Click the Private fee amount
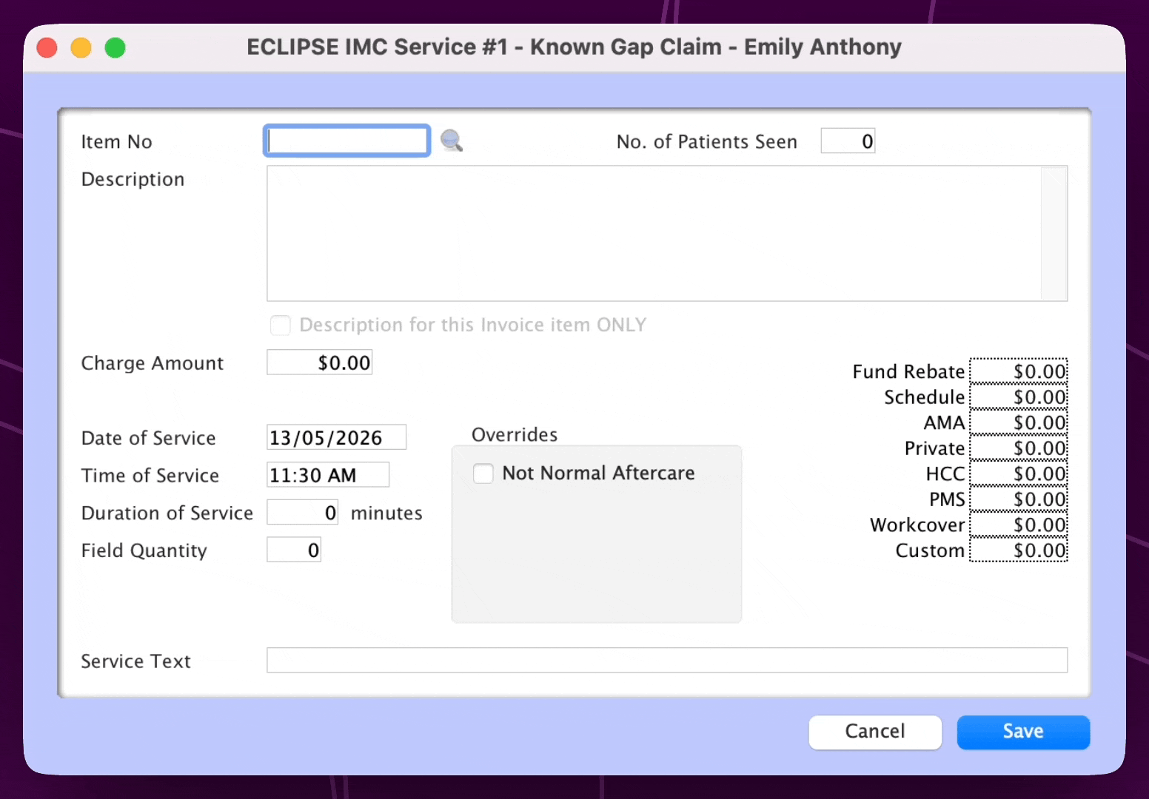 point(1019,448)
